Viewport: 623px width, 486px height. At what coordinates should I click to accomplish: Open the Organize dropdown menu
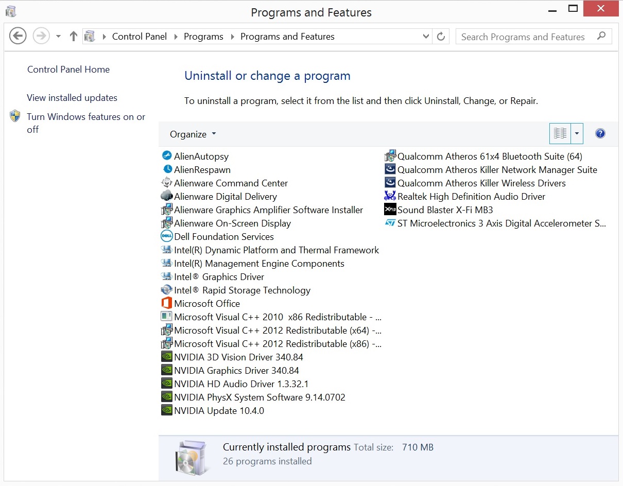tap(193, 134)
